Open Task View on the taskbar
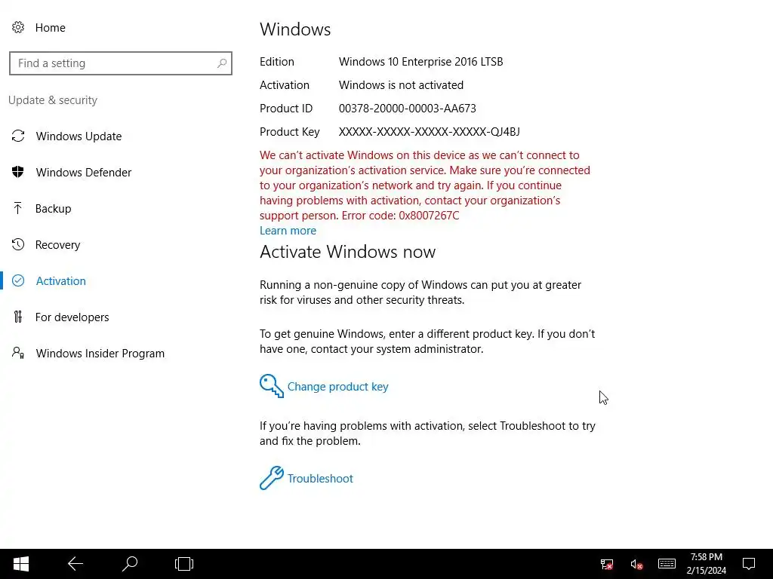This screenshot has height=579, width=773. (x=184, y=564)
